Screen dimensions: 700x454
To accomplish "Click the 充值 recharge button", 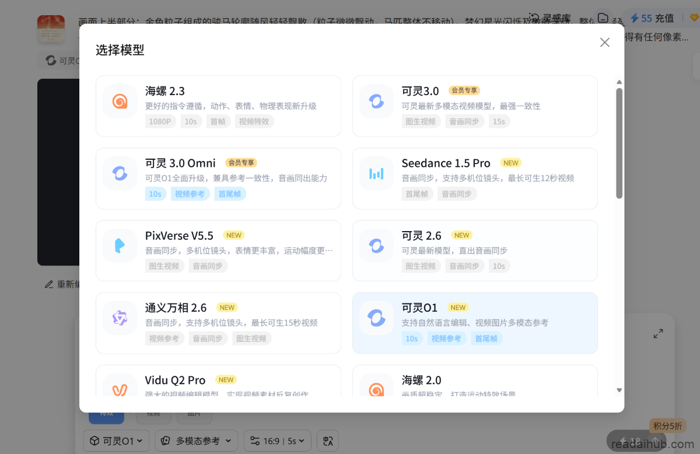I will click(x=657, y=18).
